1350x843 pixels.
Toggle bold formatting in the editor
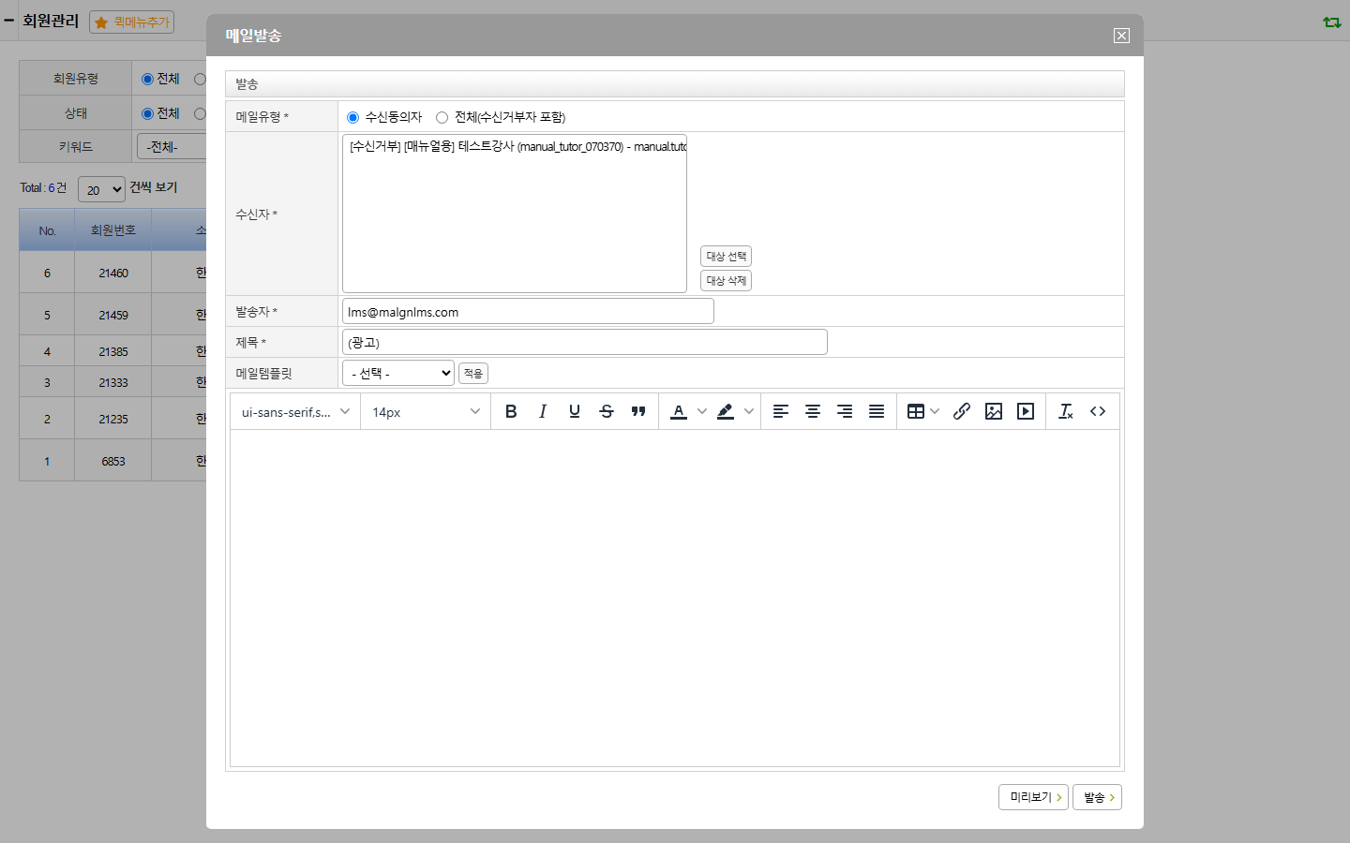tap(511, 411)
